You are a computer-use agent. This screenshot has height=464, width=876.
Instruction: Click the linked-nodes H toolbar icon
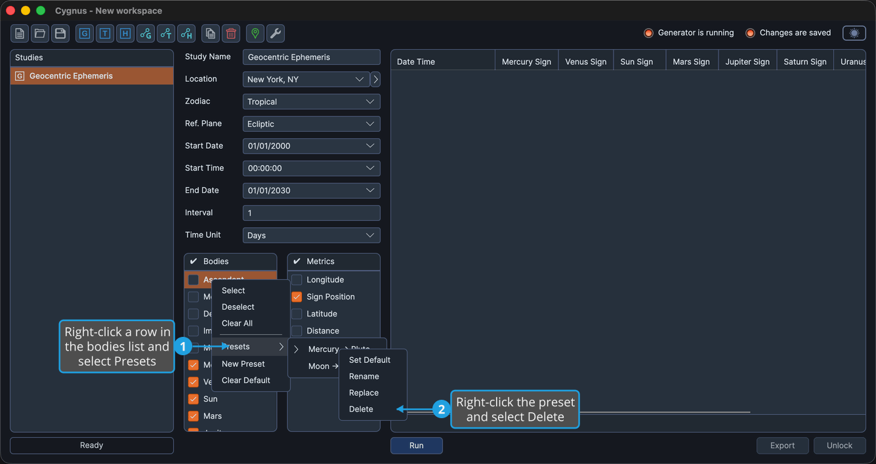(x=186, y=33)
